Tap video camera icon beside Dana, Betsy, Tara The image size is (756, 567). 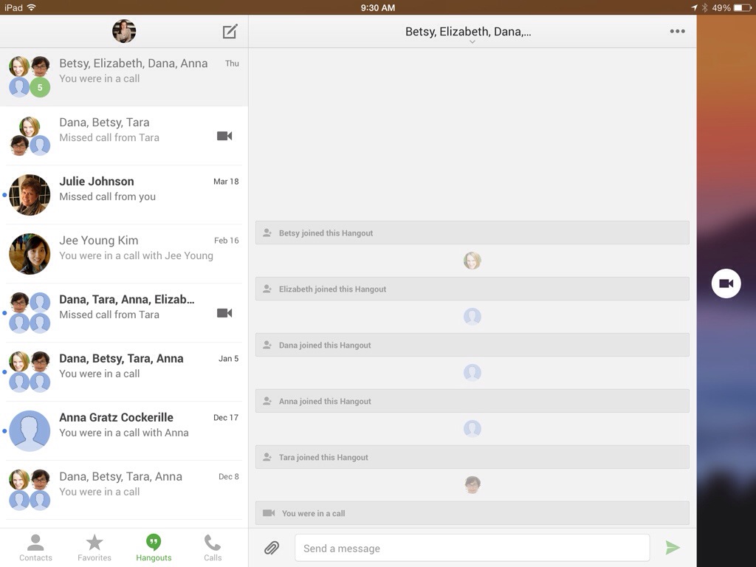coord(224,136)
